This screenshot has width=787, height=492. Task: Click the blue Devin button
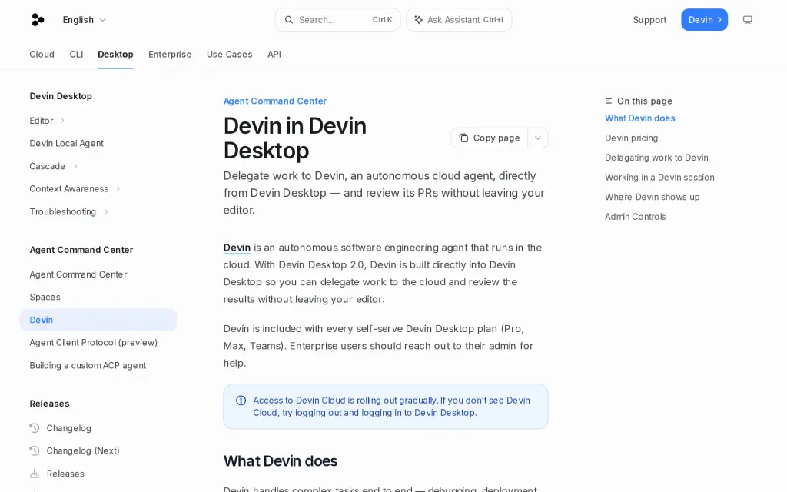pos(704,19)
